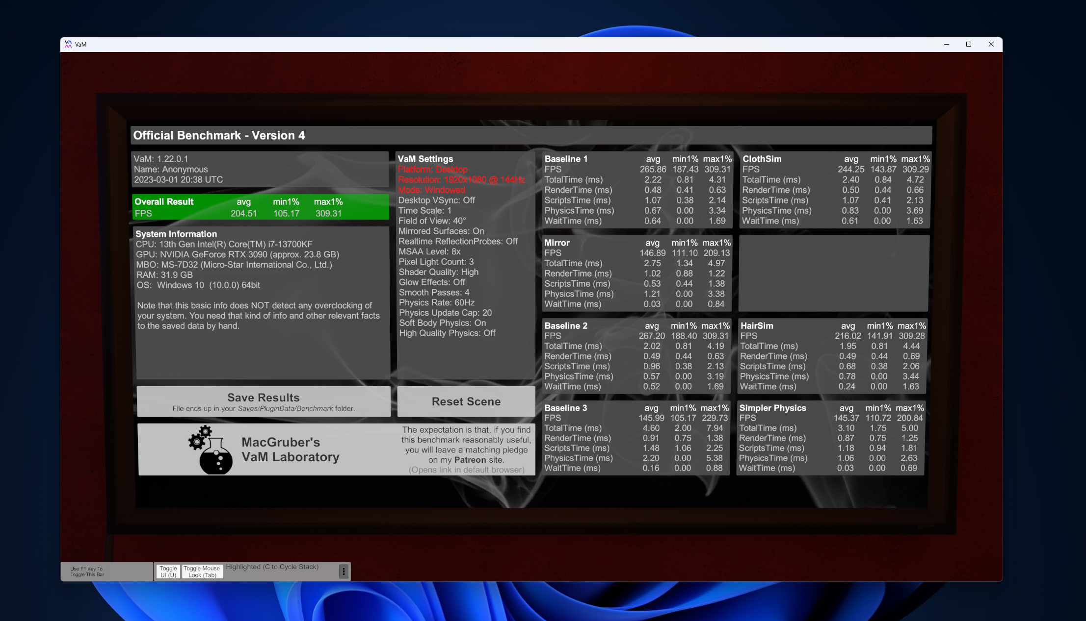Click the Reset Scene button

(x=466, y=401)
